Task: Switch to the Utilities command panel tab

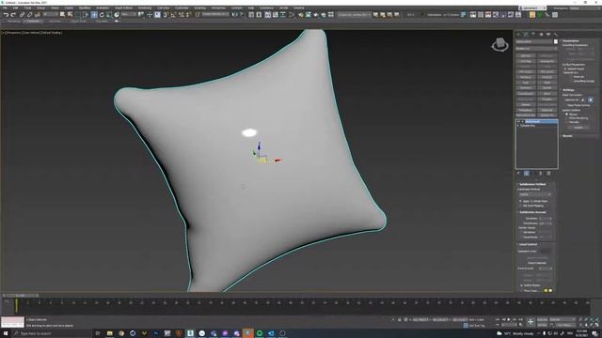Action: pos(556,35)
